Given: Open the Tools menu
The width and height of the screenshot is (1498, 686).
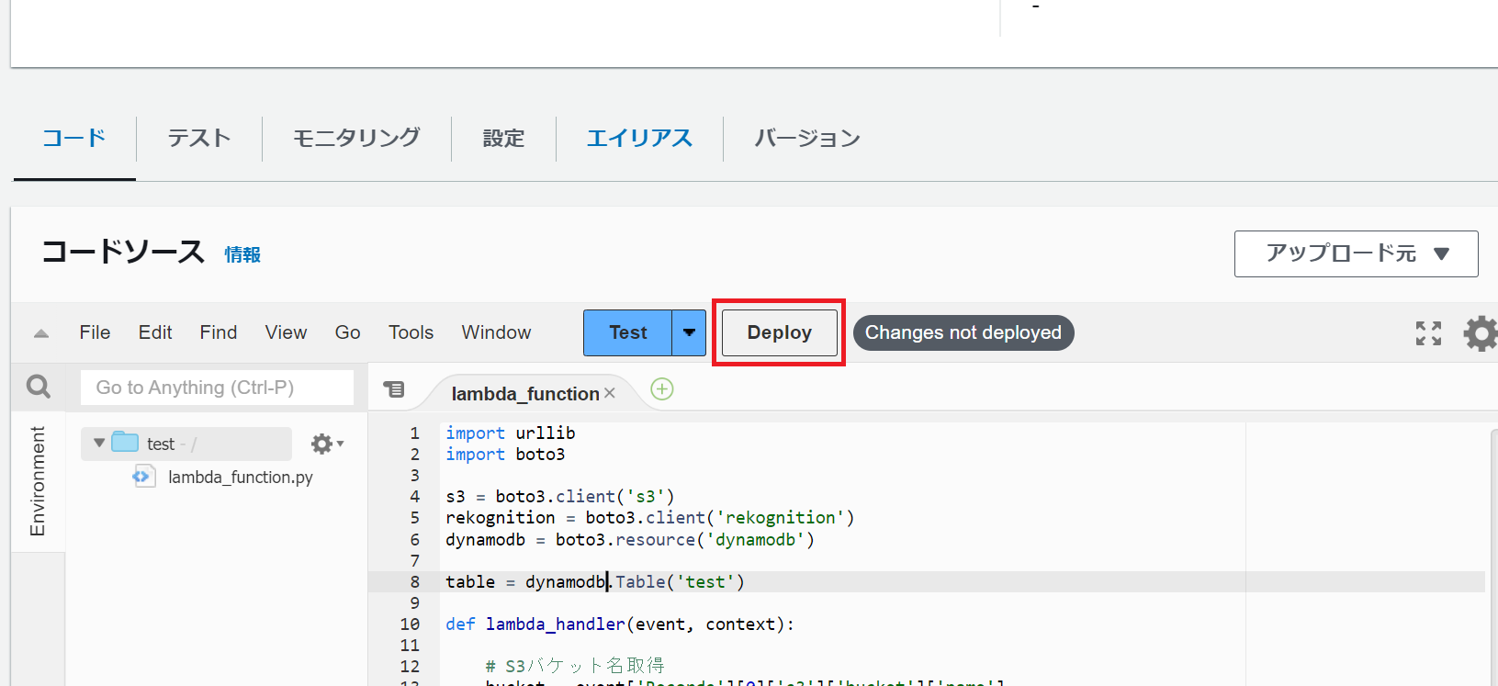Looking at the screenshot, I should click(x=411, y=332).
